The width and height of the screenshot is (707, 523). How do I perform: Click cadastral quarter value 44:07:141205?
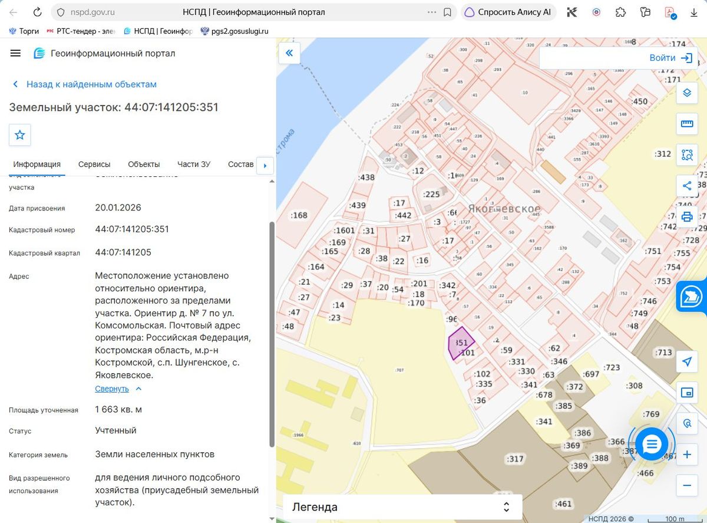coord(123,252)
